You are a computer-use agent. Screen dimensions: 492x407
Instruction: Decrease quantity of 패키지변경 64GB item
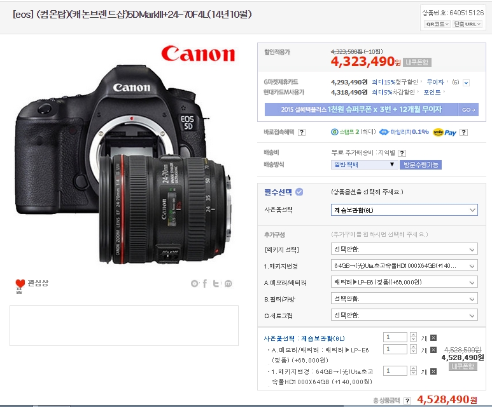coord(413,373)
